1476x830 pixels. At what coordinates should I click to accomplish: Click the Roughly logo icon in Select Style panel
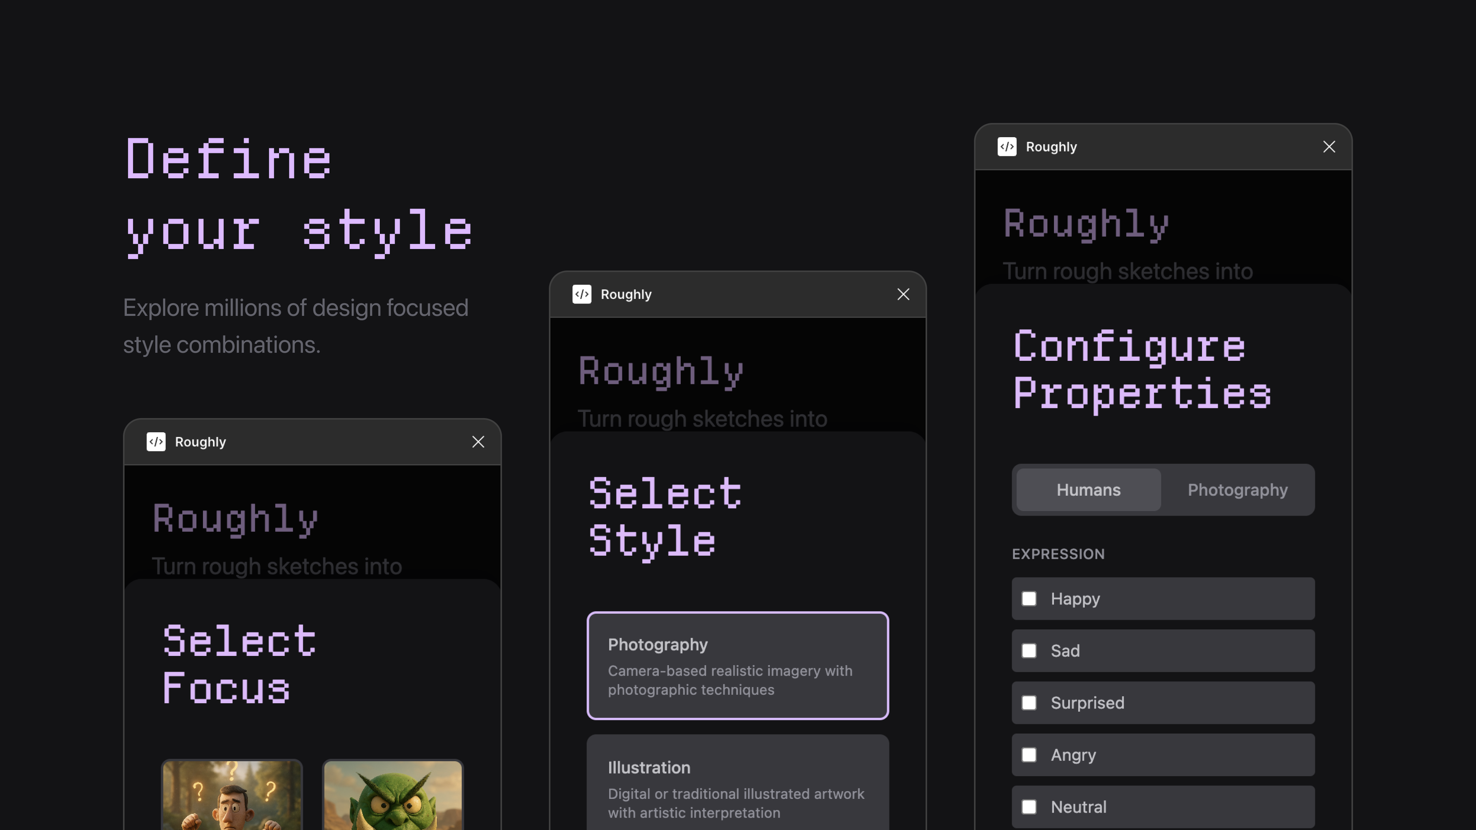582,294
